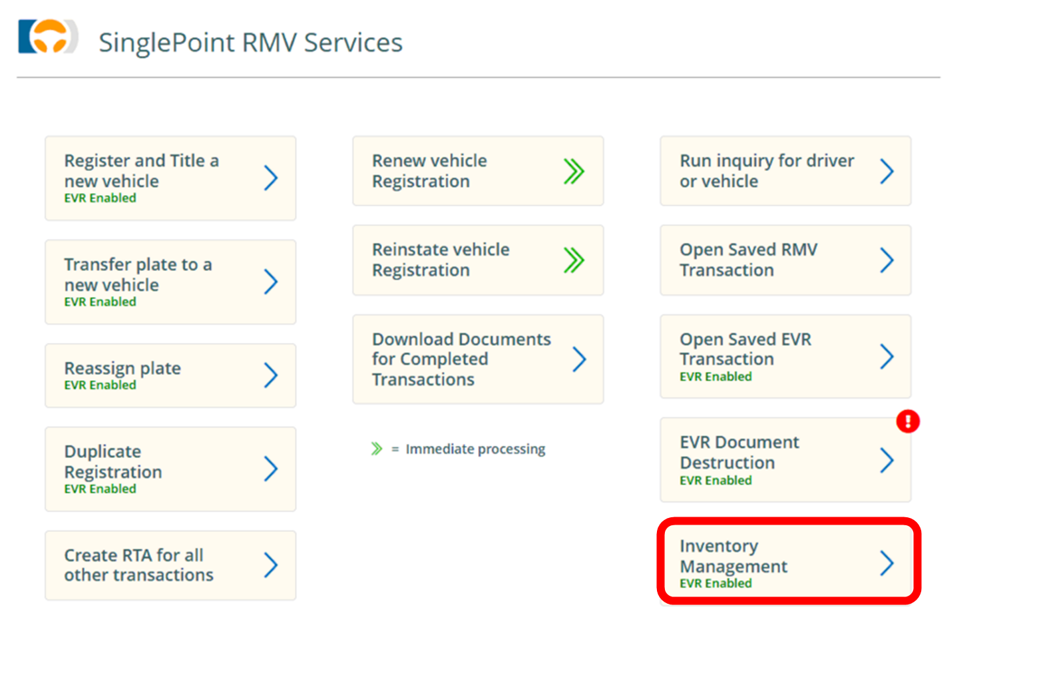Click the blue chevron on Register and Title a new vehicle
1041x697 pixels.
click(x=270, y=178)
